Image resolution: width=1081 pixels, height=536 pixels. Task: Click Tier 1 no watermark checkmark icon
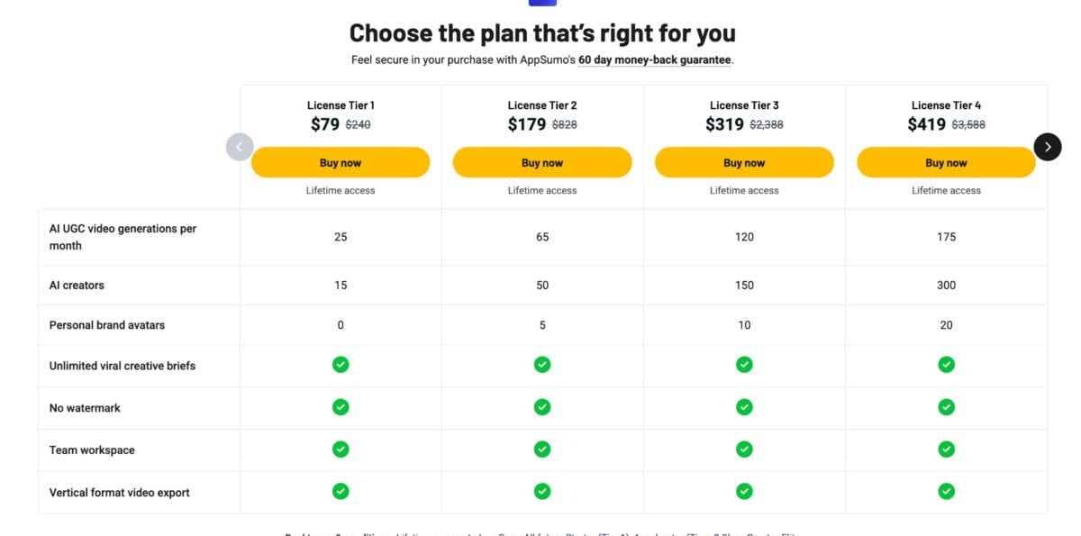[x=341, y=407]
